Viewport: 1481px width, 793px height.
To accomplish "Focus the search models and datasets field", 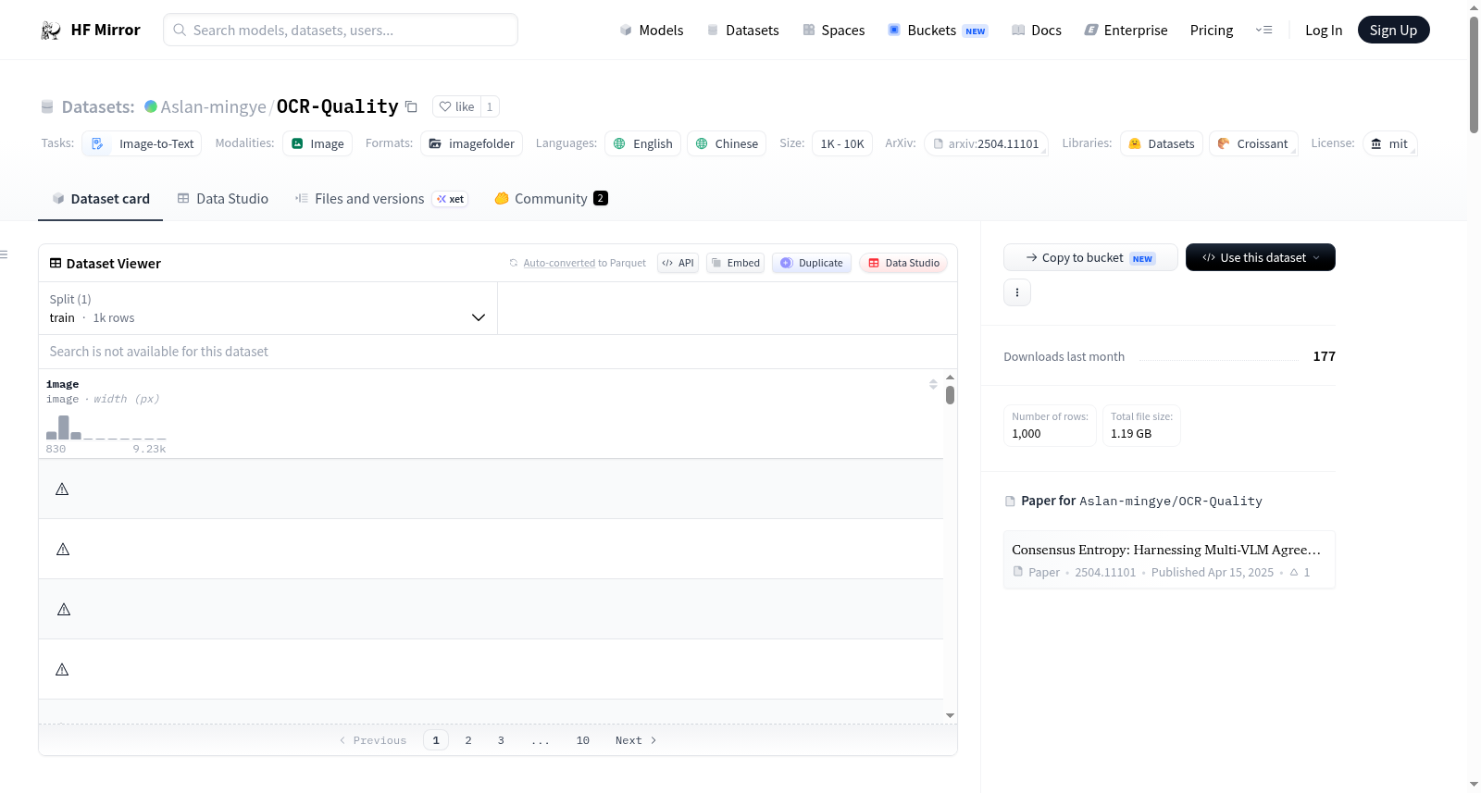I will coord(341,30).
